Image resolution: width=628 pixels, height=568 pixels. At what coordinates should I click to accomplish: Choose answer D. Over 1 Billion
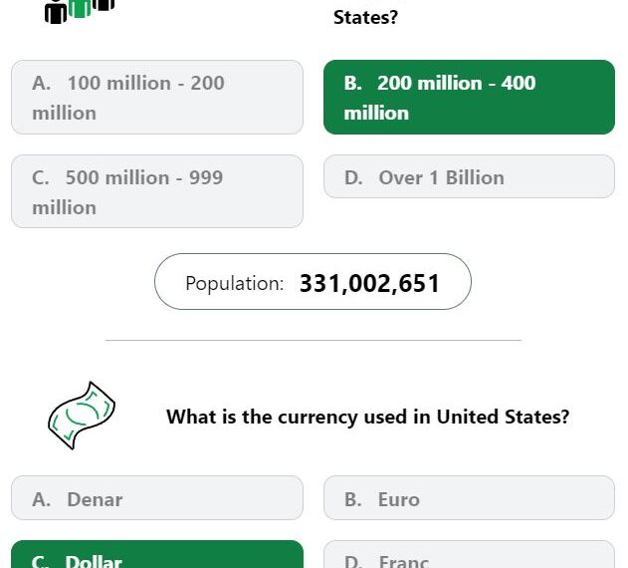click(469, 176)
